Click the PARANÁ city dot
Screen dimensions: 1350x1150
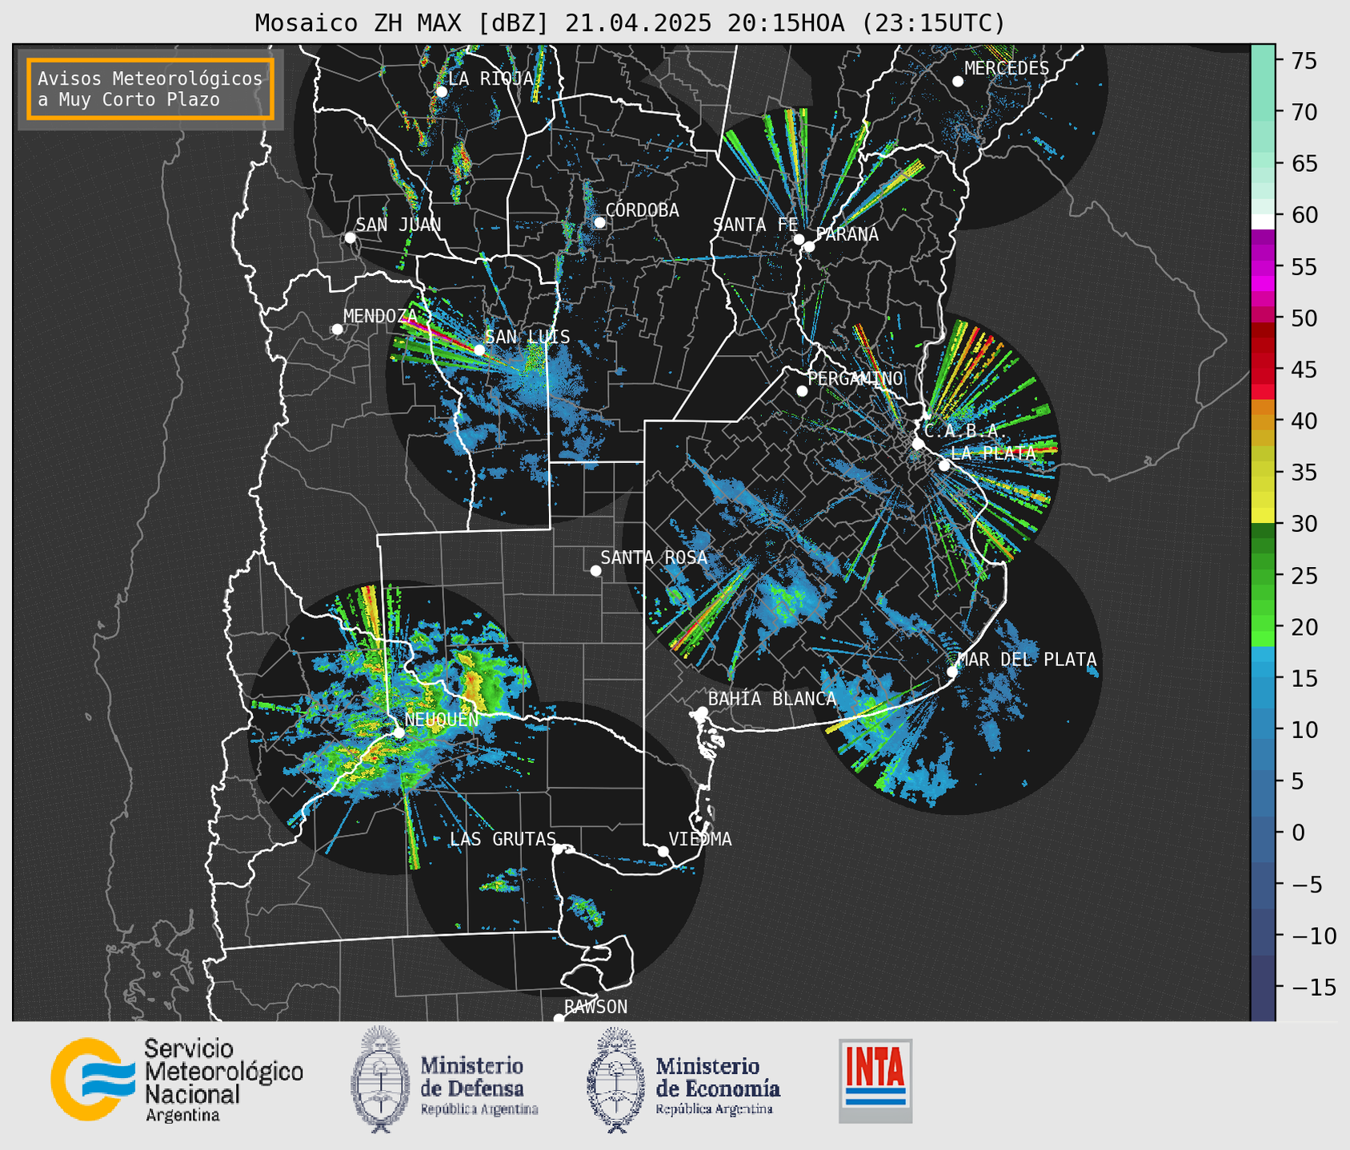coord(809,246)
